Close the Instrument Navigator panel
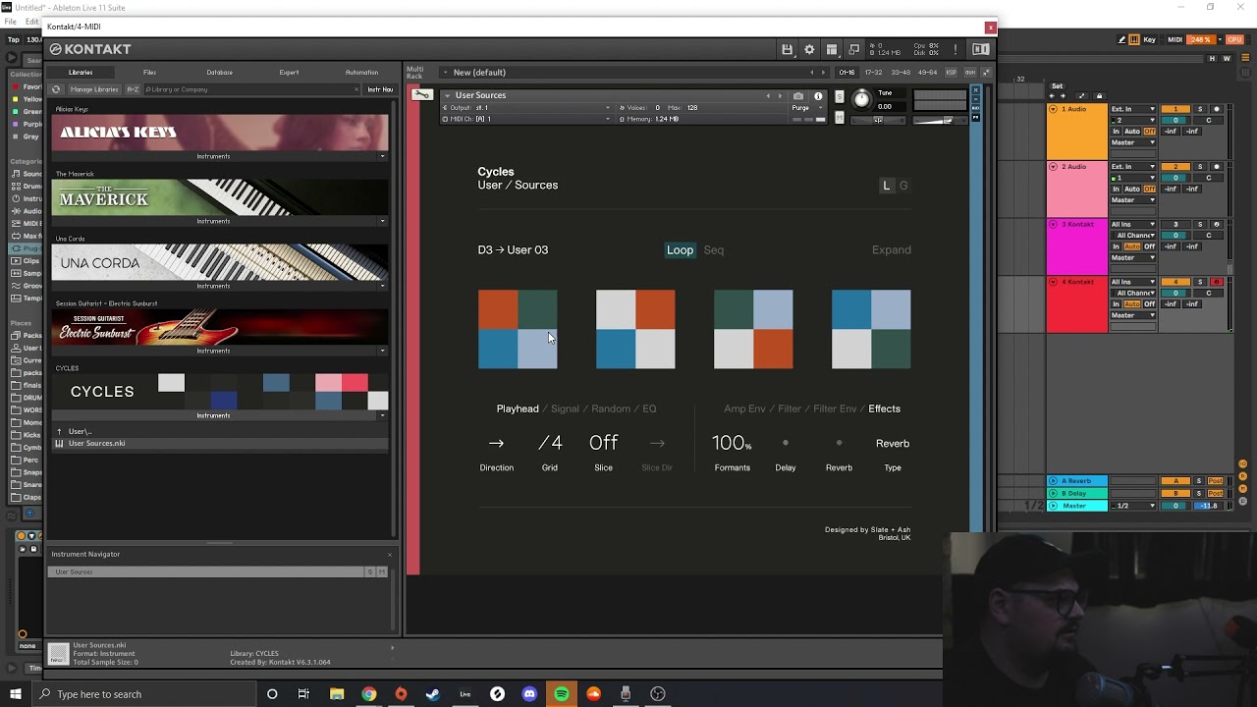The width and height of the screenshot is (1257, 707). pyautogui.click(x=389, y=555)
